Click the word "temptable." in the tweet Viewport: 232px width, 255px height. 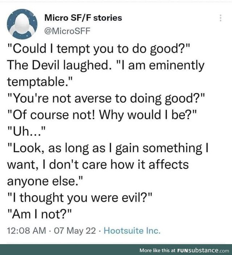click(x=40, y=82)
